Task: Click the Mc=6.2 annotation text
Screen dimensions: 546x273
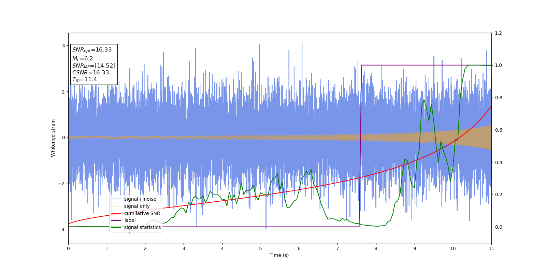Action: 82,59
